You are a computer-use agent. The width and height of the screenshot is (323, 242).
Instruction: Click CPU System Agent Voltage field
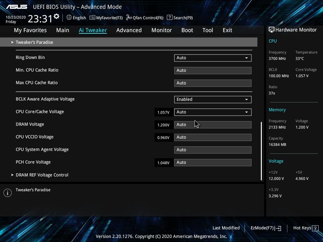pos(213,150)
